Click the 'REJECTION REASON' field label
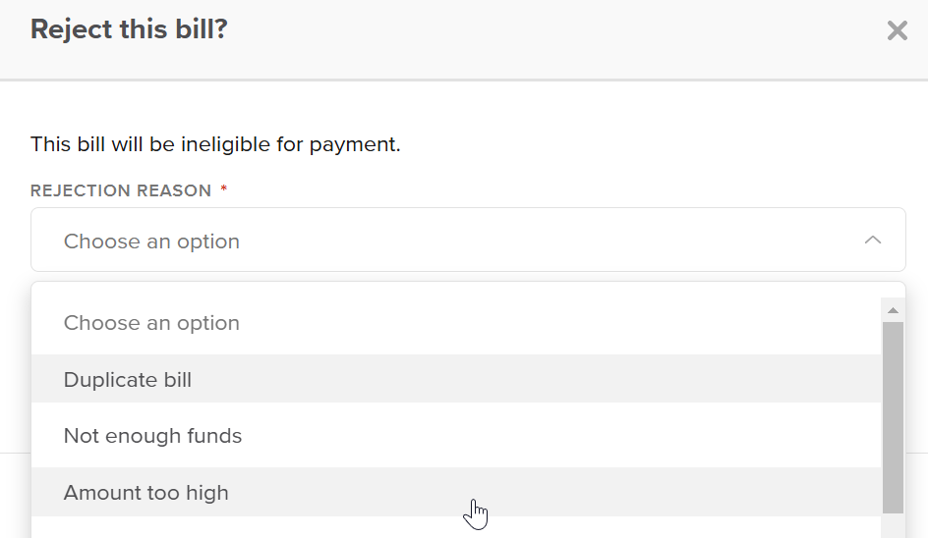928x538 pixels. [121, 190]
